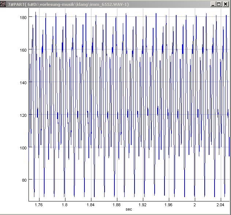Image resolution: width=231 pixels, height=215 pixels.
Task: Click the 1.92 time tick label
Action: (x=142, y=204)
